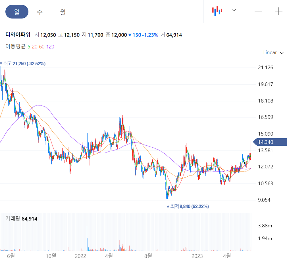287x263 pixels.
Task: Click the 최저 8,840 low marker
Action: point(188,207)
